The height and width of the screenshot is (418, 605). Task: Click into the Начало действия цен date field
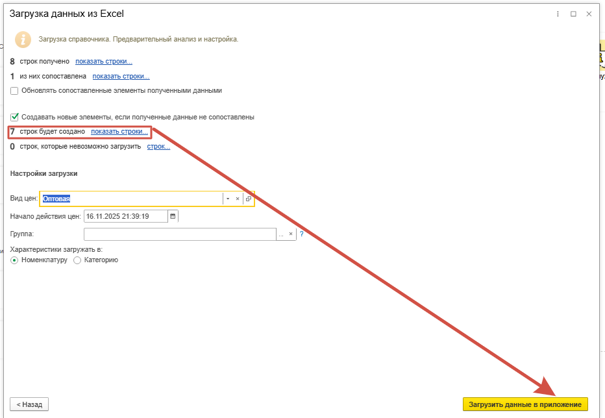pyautogui.click(x=125, y=216)
